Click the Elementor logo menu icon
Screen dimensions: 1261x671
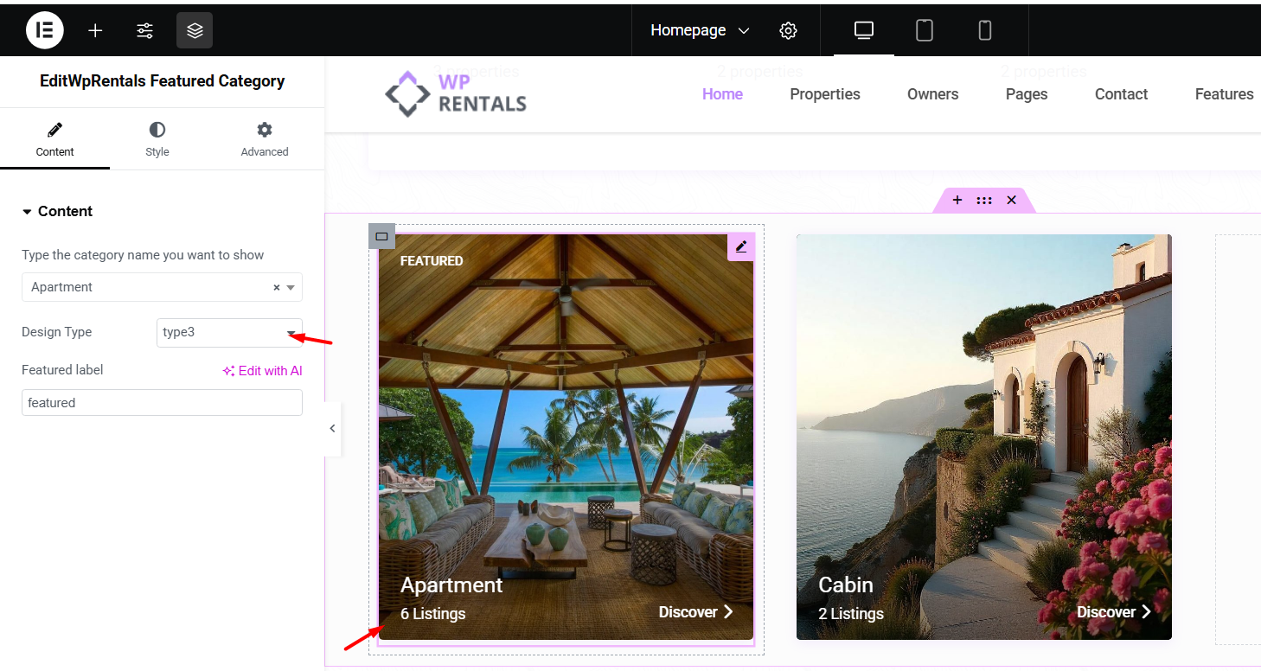tap(45, 30)
